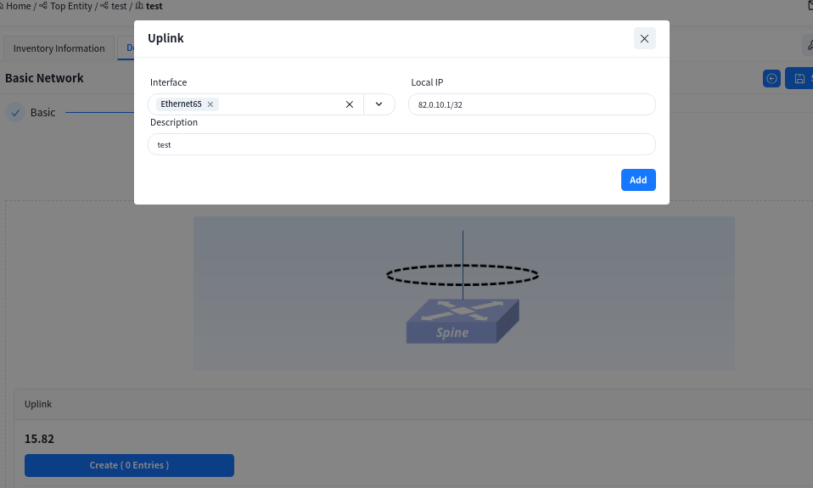Click the blue back arrow icon
This screenshot has width=813, height=488.
(771, 78)
